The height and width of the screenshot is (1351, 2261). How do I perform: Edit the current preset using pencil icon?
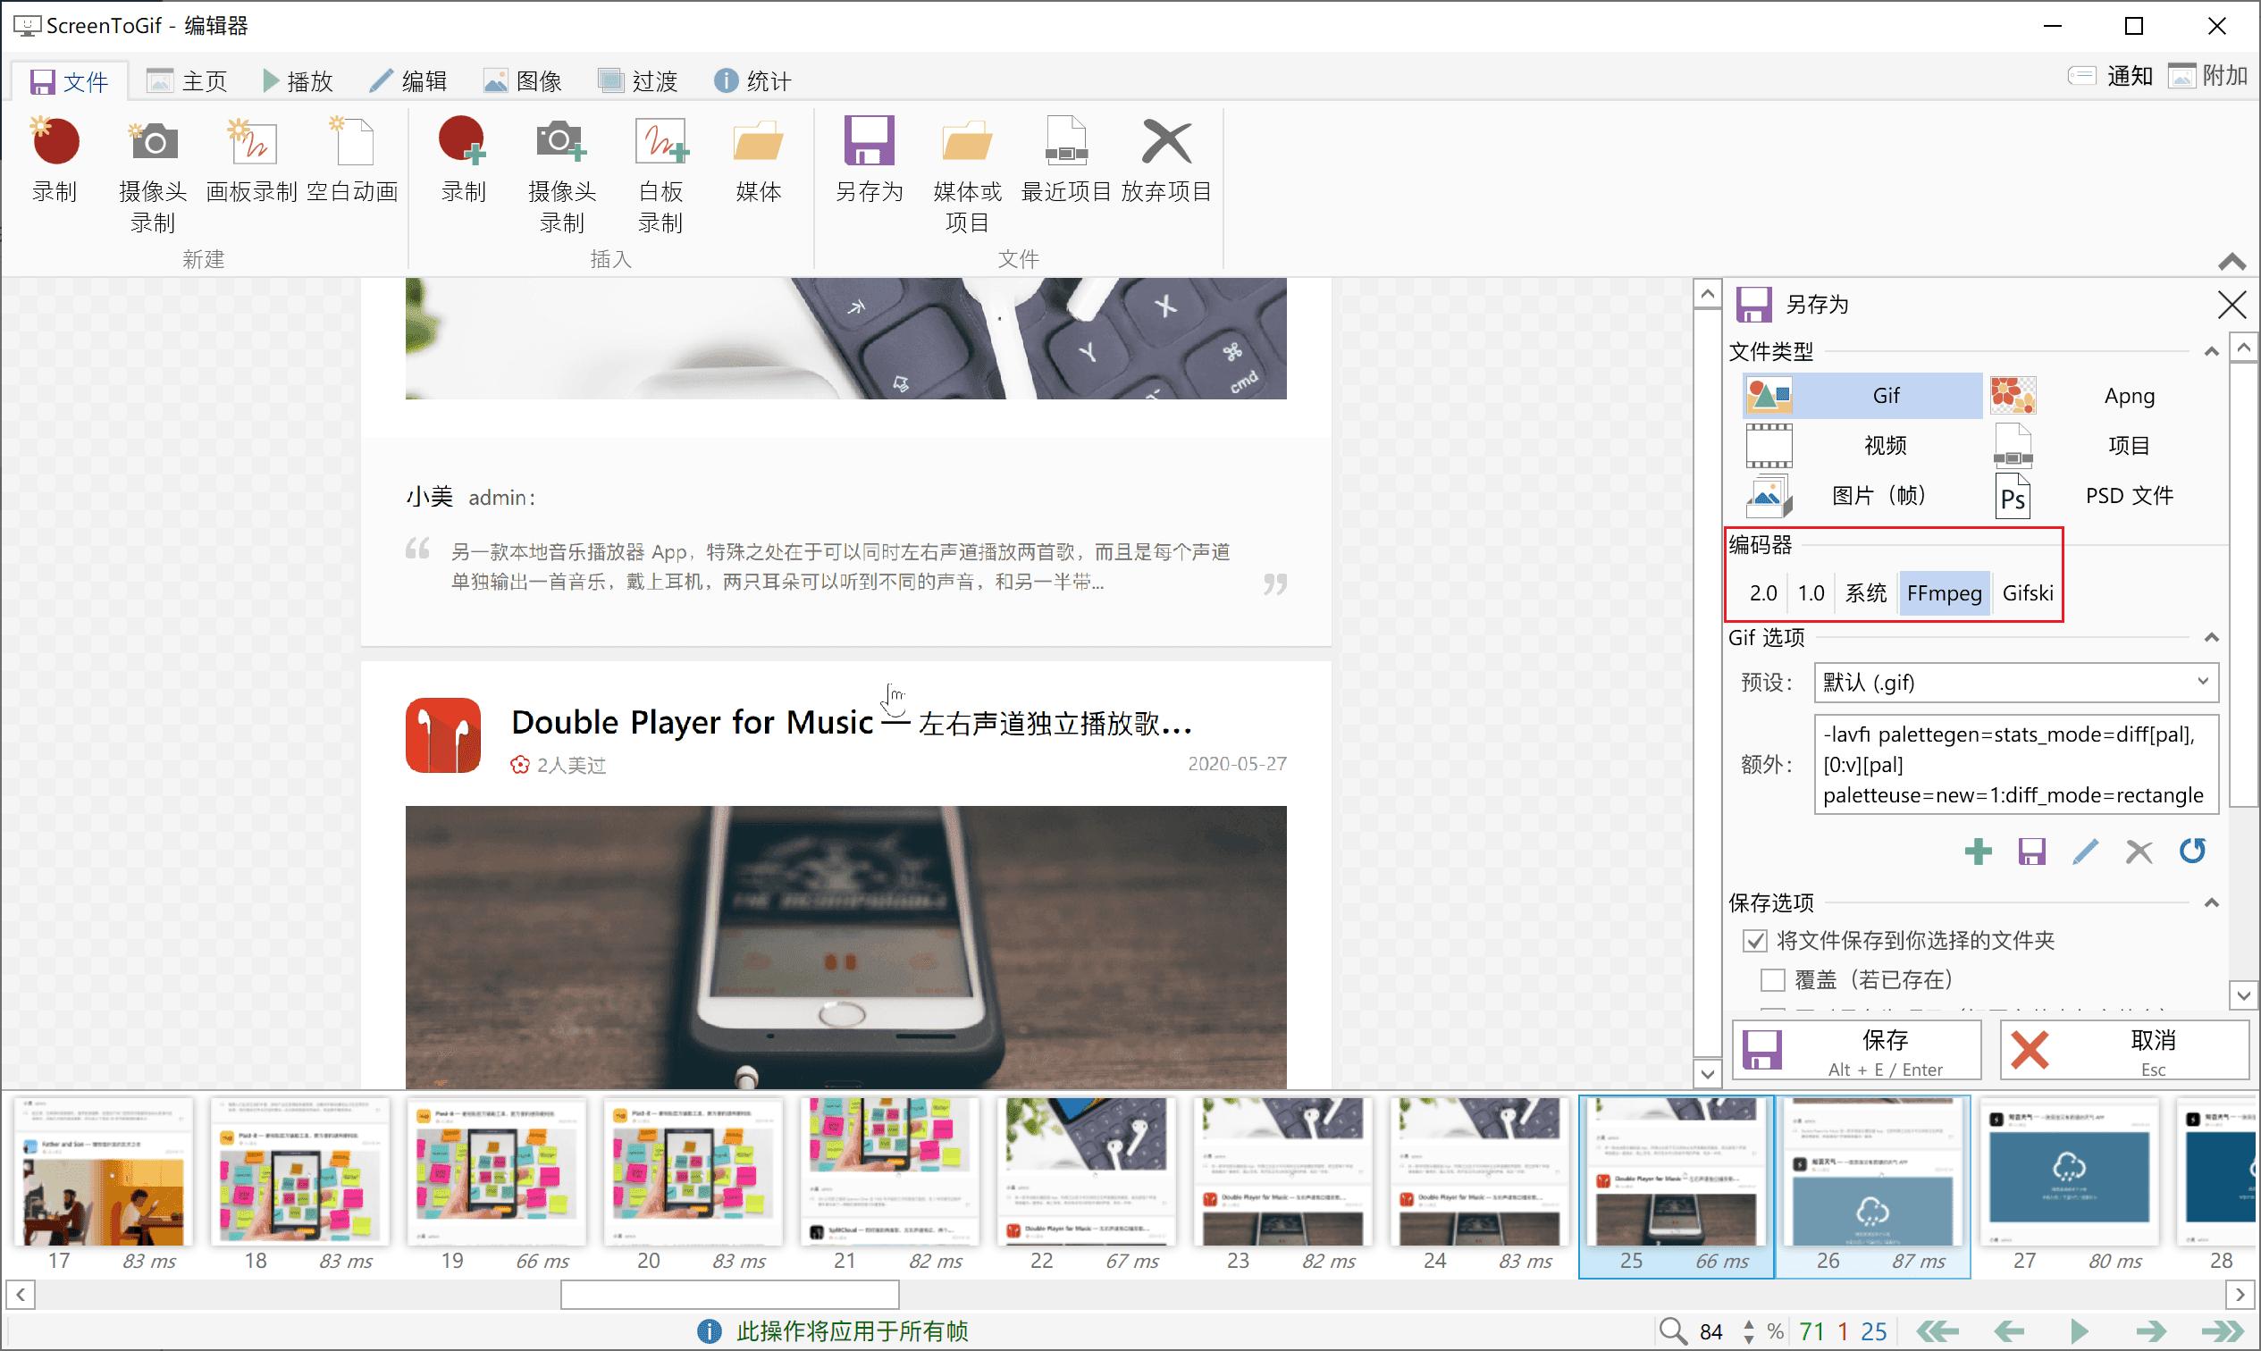click(x=2084, y=852)
